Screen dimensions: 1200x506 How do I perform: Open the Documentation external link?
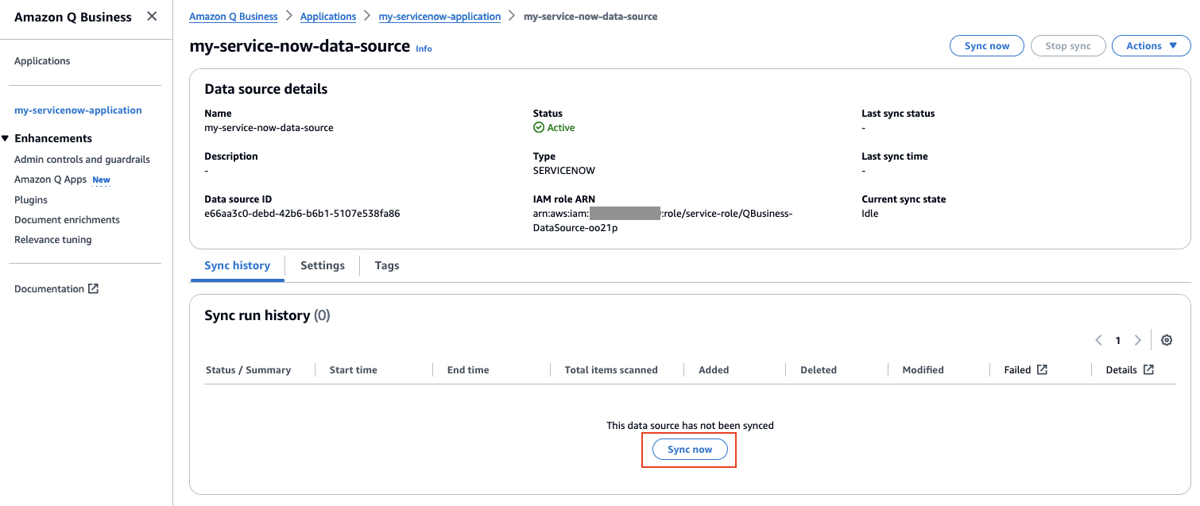56,289
